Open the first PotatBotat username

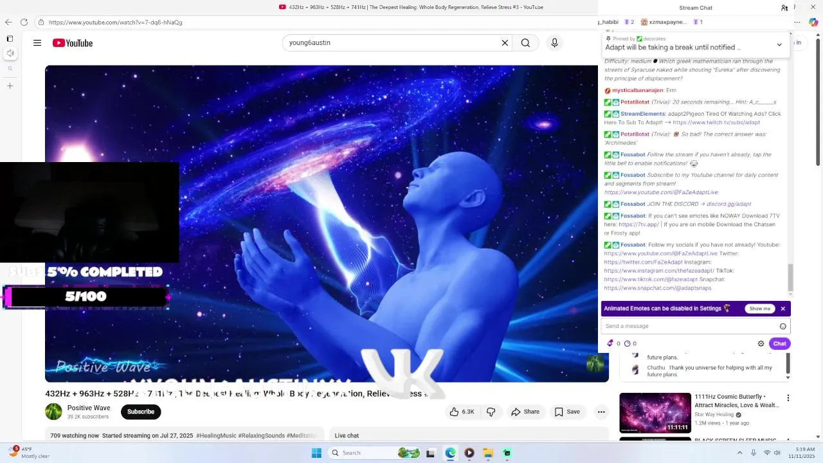click(x=635, y=102)
